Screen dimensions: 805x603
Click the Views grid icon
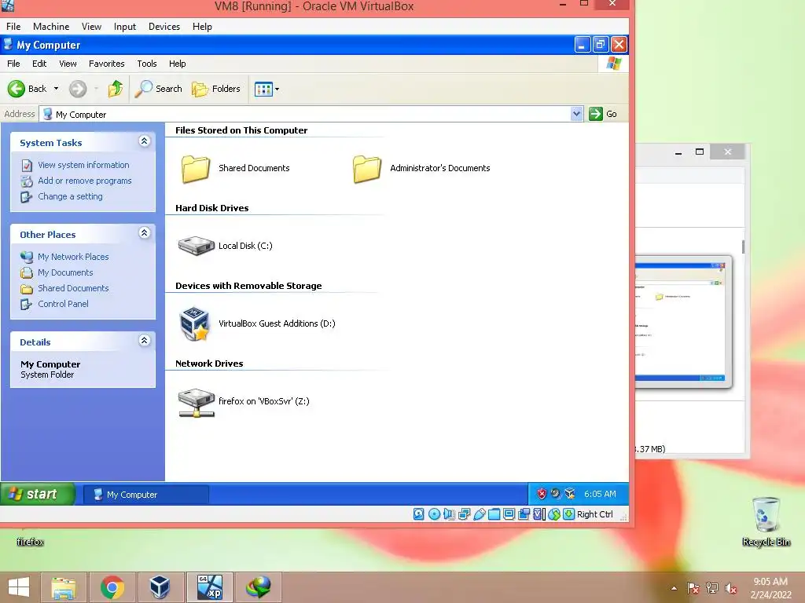point(263,90)
